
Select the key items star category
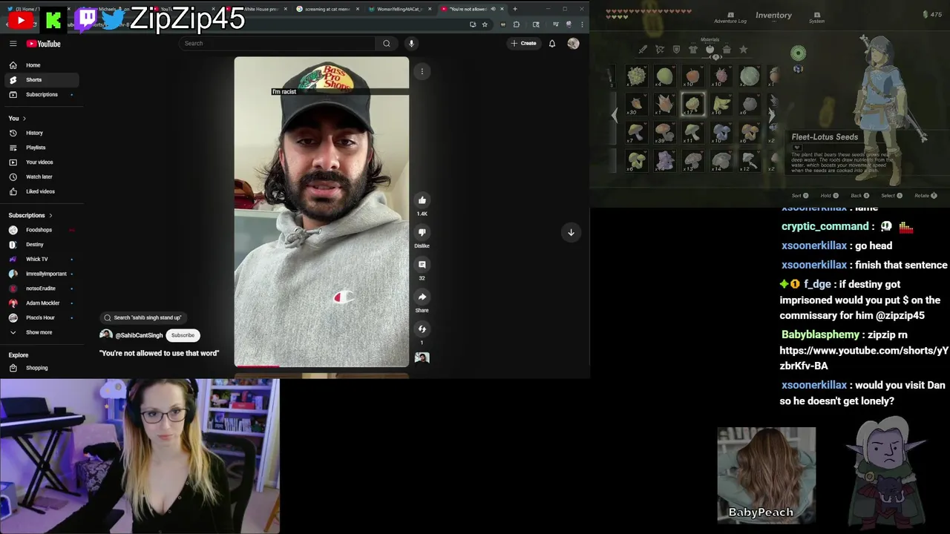744,50
